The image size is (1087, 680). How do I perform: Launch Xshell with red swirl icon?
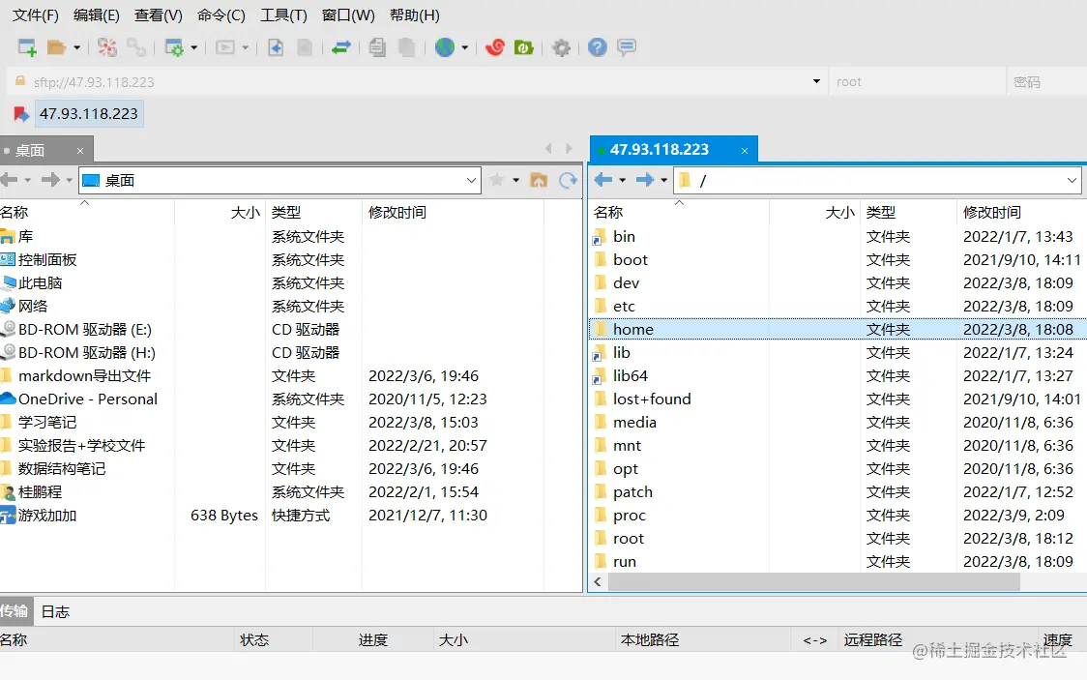495,47
